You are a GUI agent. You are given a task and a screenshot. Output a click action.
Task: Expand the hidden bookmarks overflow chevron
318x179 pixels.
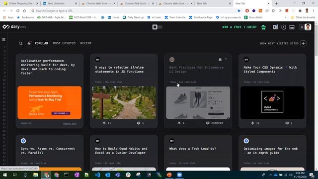286,17
